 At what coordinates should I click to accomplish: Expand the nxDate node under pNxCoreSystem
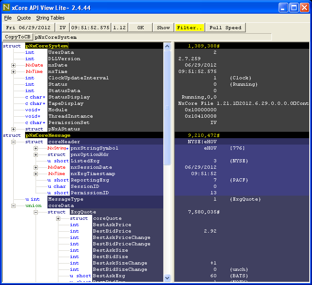click(14, 65)
